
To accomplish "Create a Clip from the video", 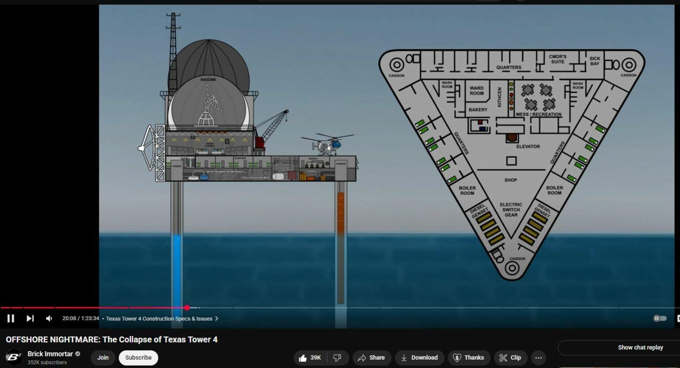I will click(510, 358).
